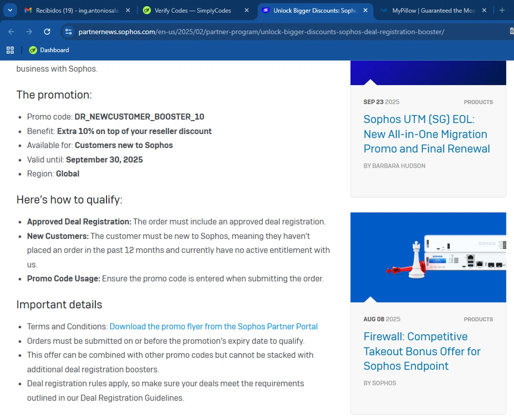
Task: Click 'Customers new to Sophos' text
Action: [x=124, y=145]
